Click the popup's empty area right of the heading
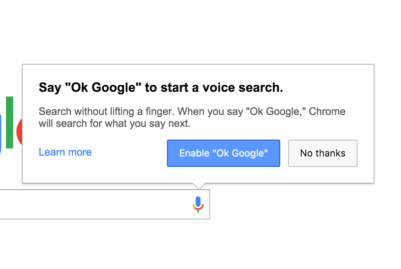The height and width of the screenshot is (269, 401). 331,88
